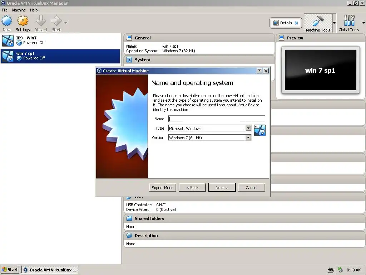Viewport: 366px width, 275px height.
Task: Click the Create Virtual Machine title icon
Action: tap(99, 71)
